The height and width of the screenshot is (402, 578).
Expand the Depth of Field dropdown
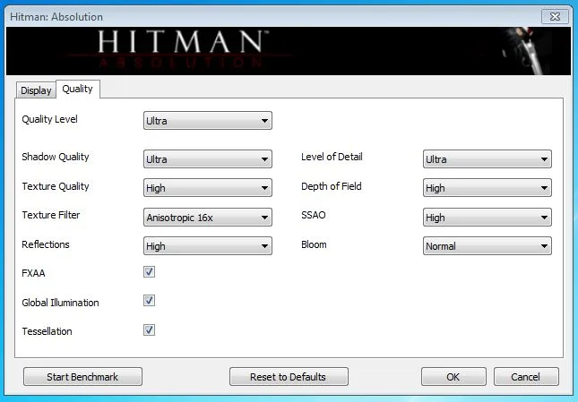click(487, 188)
